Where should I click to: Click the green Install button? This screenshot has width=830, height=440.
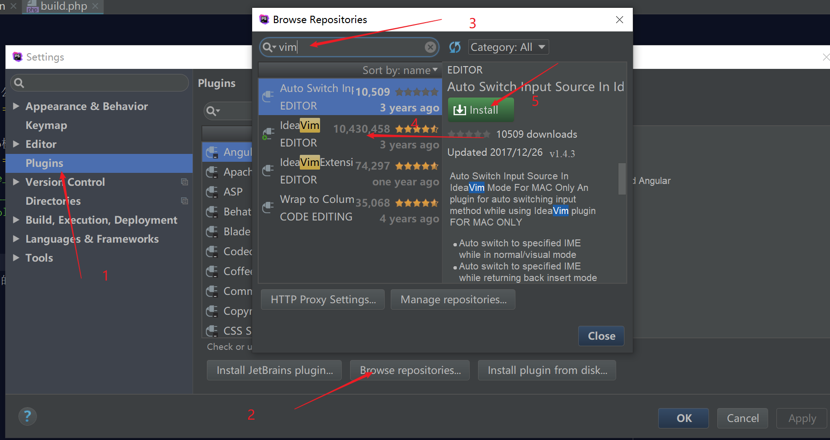tap(481, 110)
